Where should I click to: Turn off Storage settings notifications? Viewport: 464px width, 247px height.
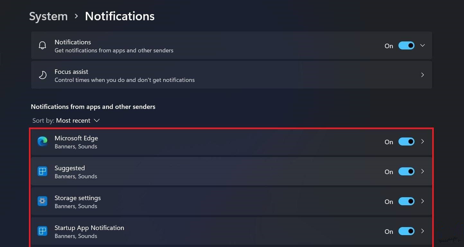coord(406,201)
